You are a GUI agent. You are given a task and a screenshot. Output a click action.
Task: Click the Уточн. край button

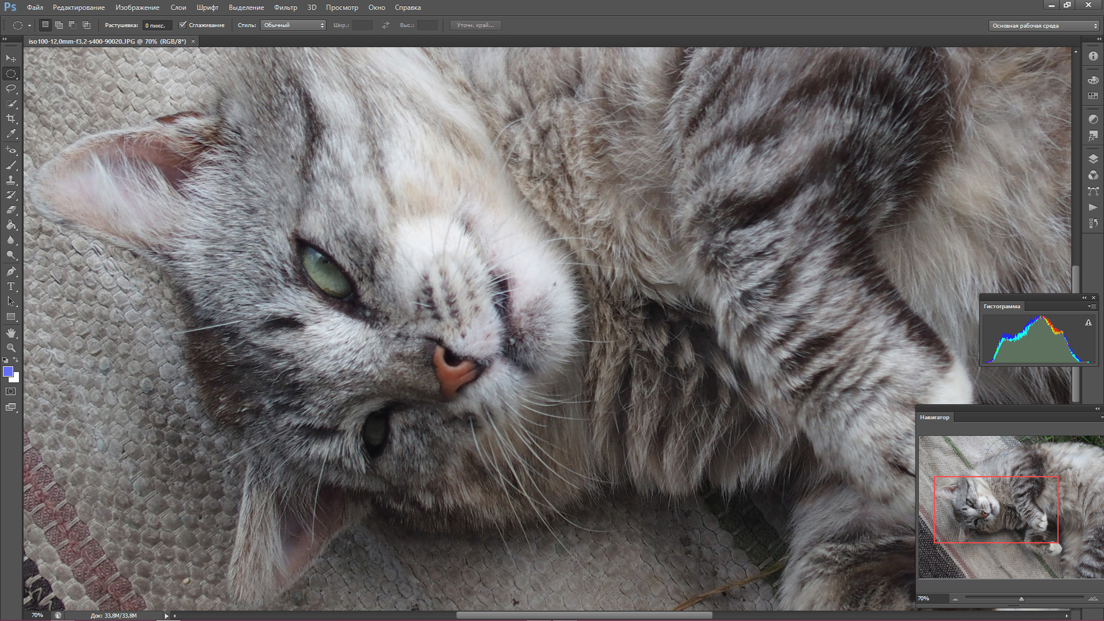(475, 25)
